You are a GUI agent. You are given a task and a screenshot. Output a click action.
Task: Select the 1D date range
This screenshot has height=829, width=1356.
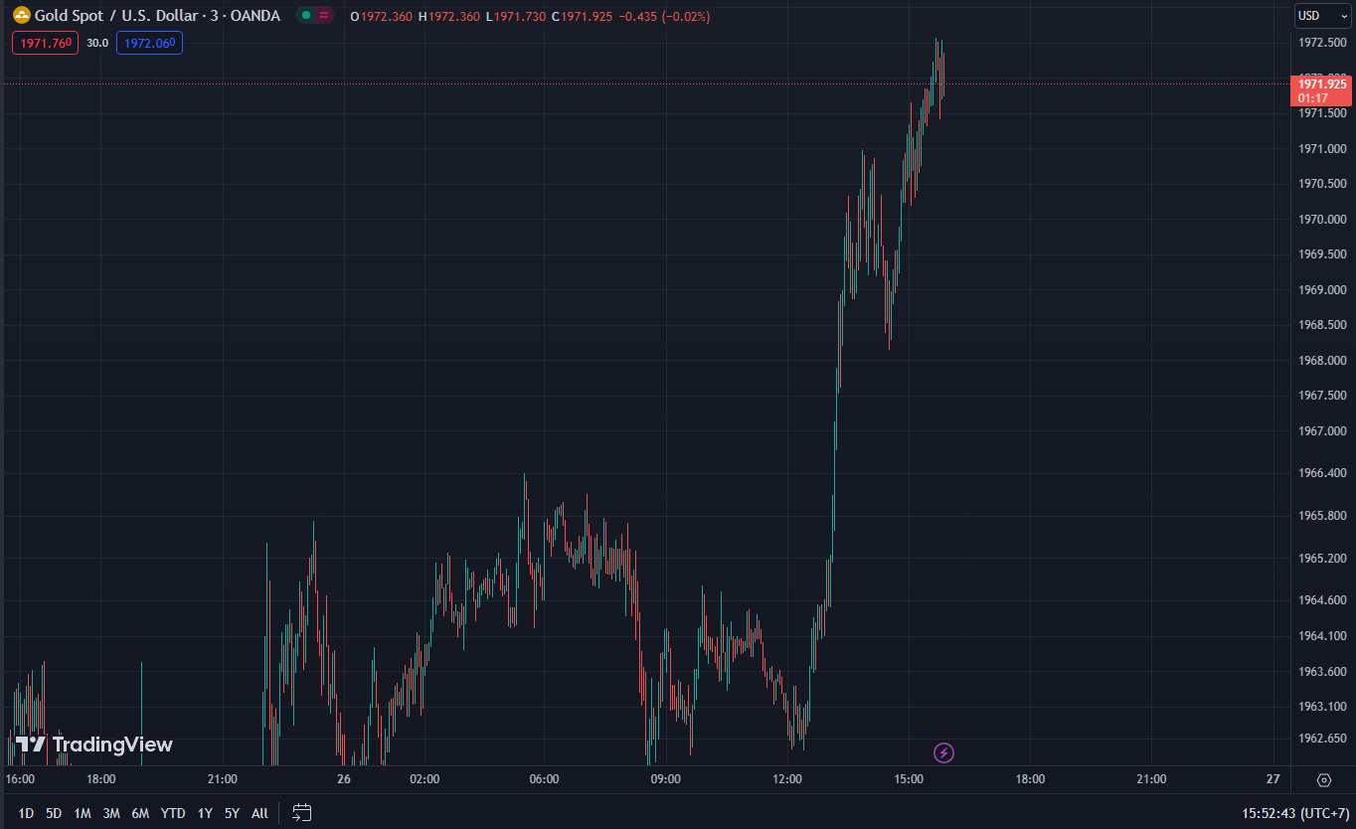pos(26,813)
